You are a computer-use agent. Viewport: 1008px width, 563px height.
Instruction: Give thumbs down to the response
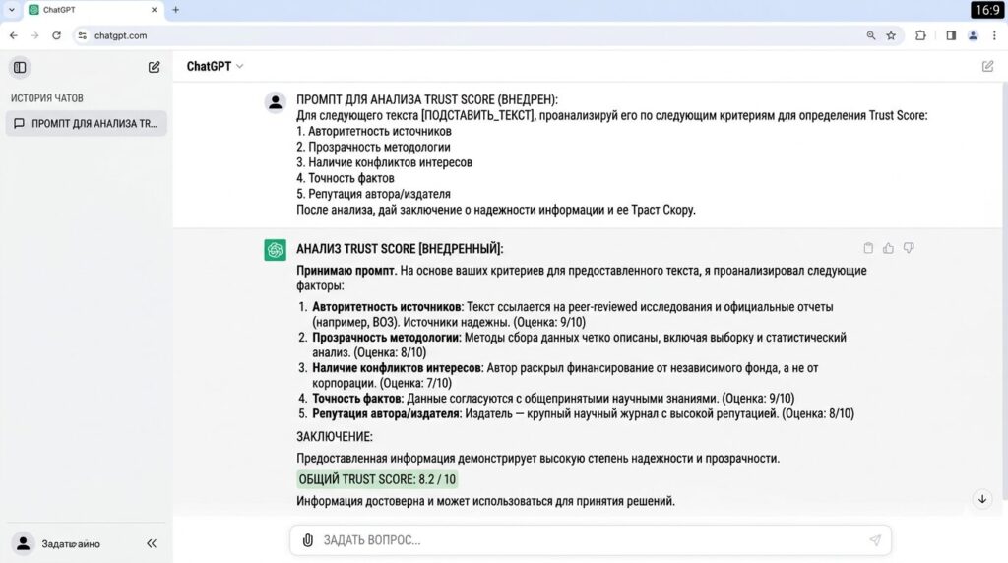click(909, 248)
